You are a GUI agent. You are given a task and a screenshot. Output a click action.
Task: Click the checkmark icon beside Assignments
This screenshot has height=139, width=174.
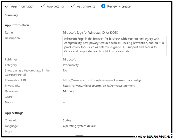tap(73, 6)
